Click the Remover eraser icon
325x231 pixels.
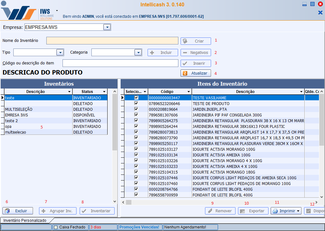tap(209, 211)
